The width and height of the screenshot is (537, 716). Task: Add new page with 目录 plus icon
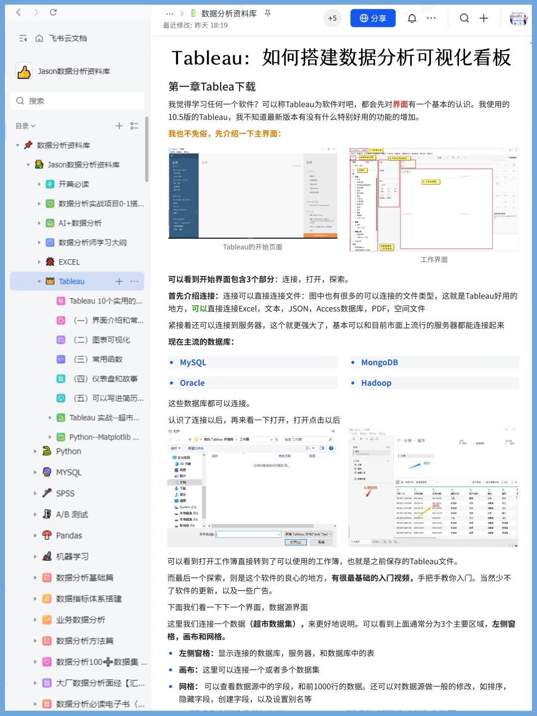(119, 126)
